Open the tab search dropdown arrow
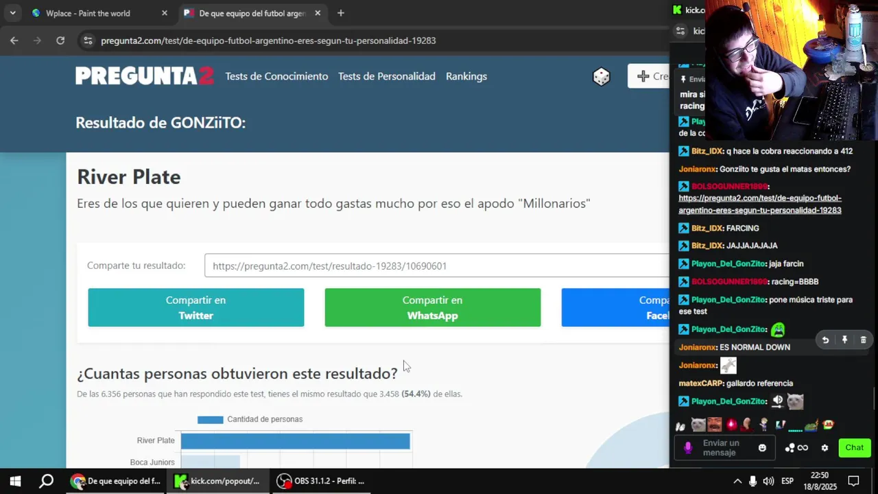This screenshot has height=494, width=878. (x=12, y=13)
